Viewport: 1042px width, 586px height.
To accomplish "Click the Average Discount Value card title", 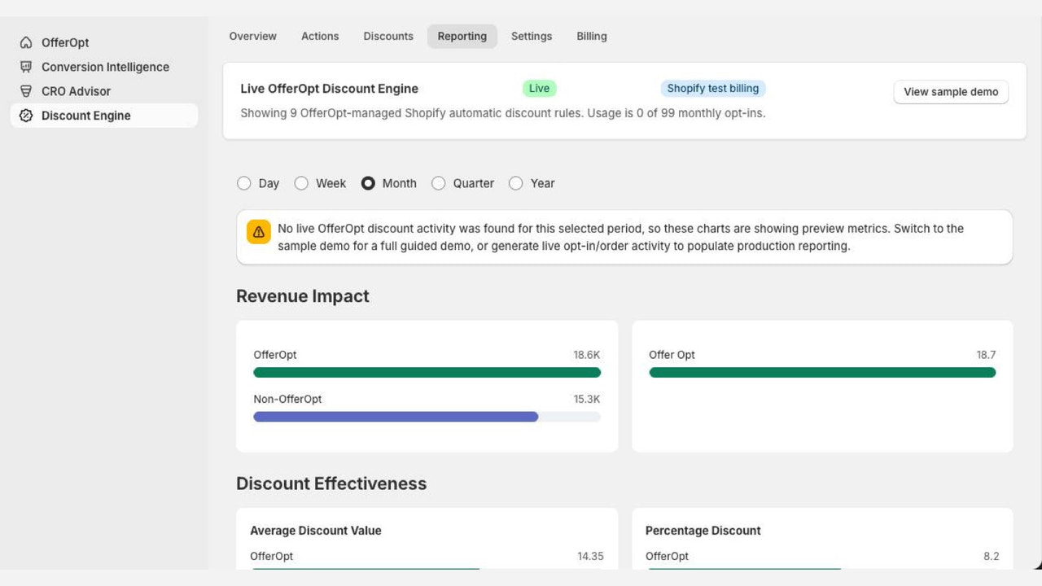I will pyautogui.click(x=316, y=531).
